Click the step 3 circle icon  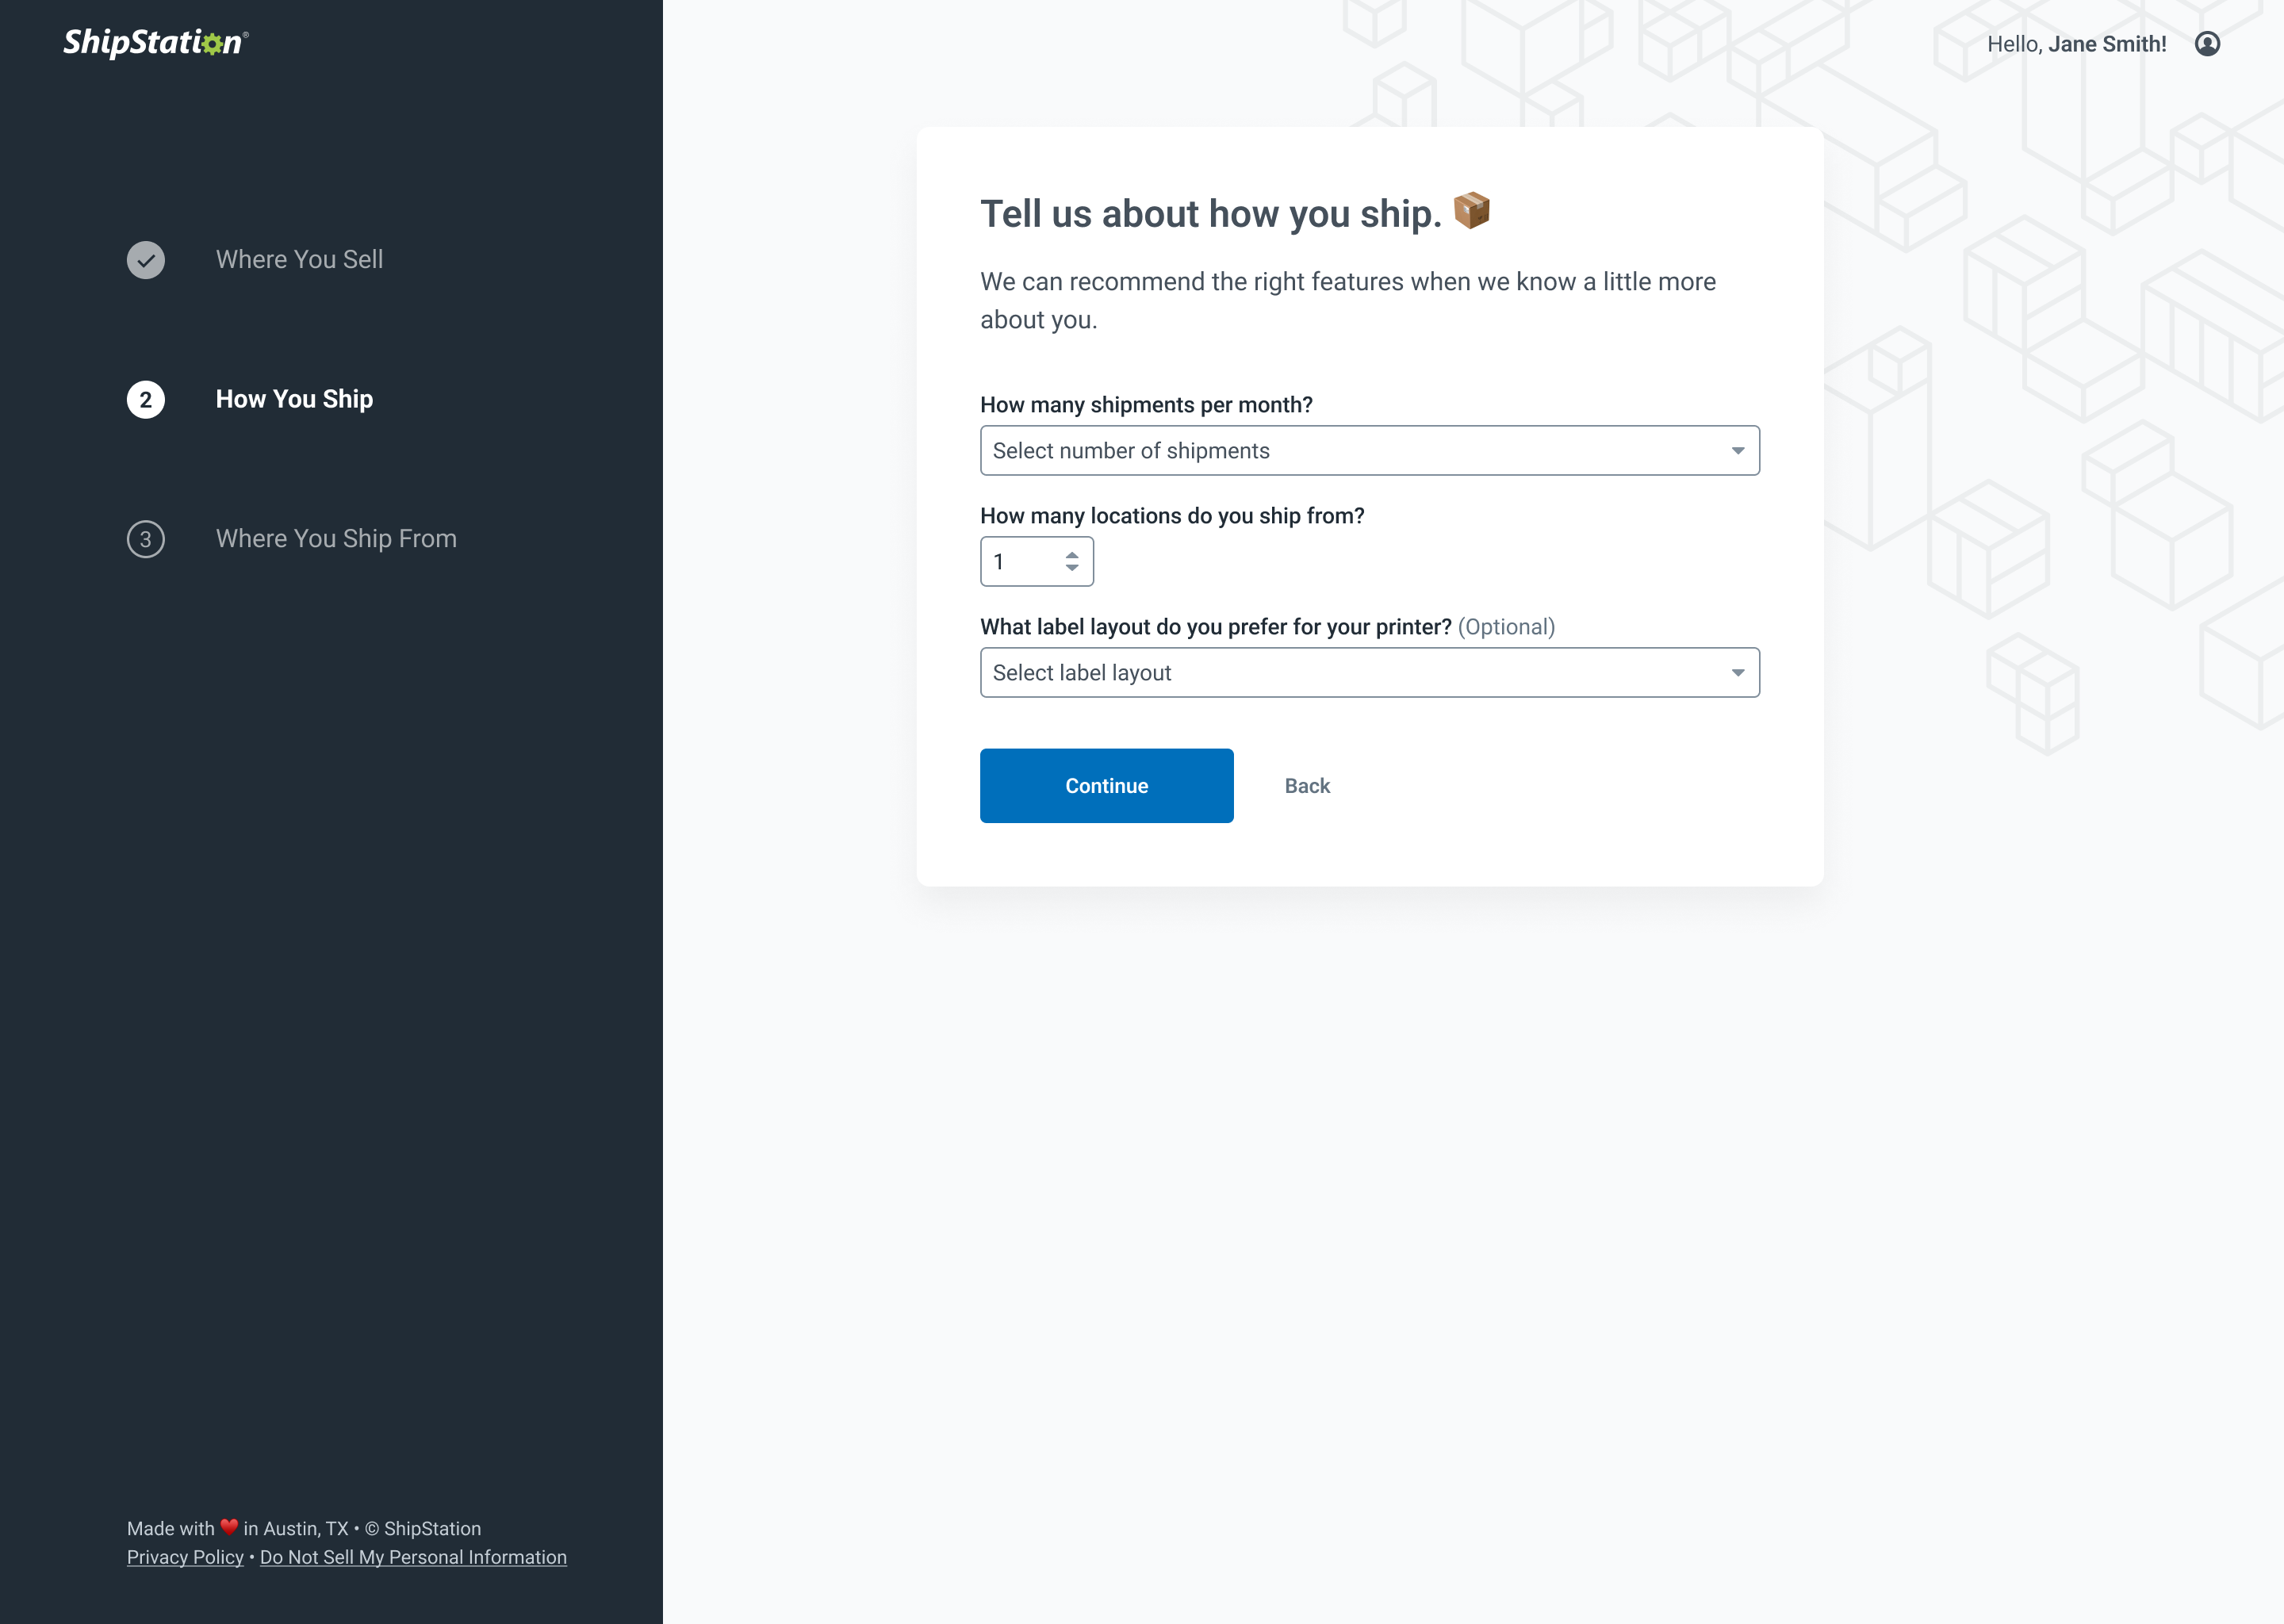pyautogui.click(x=144, y=538)
